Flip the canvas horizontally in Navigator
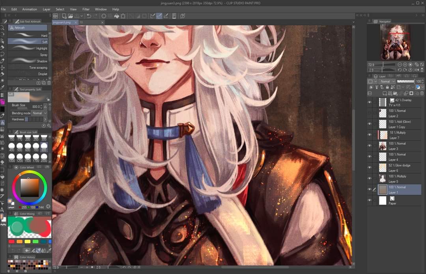The height and width of the screenshot is (274, 426). 417,70
